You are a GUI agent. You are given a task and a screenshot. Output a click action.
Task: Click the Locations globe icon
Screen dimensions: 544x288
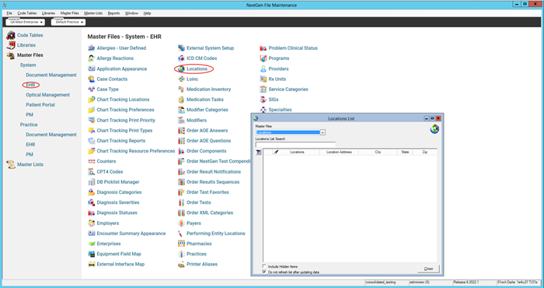(181, 68)
